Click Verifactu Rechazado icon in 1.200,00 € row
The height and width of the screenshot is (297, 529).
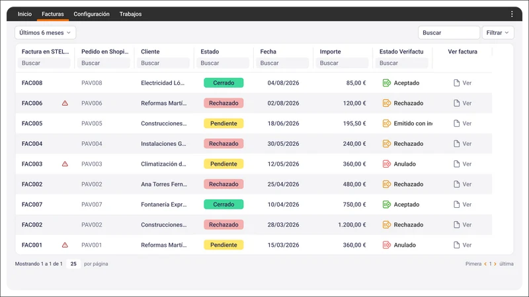[387, 224]
